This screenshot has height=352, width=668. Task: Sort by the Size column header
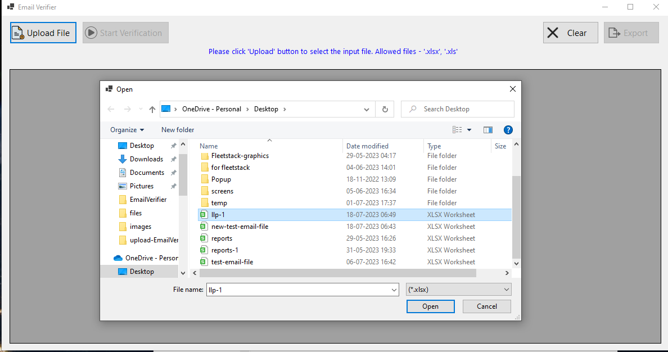[x=500, y=146]
